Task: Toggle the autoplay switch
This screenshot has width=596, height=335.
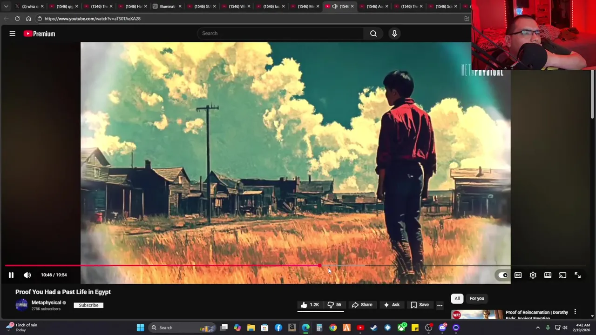Action: click(x=503, y=275)
